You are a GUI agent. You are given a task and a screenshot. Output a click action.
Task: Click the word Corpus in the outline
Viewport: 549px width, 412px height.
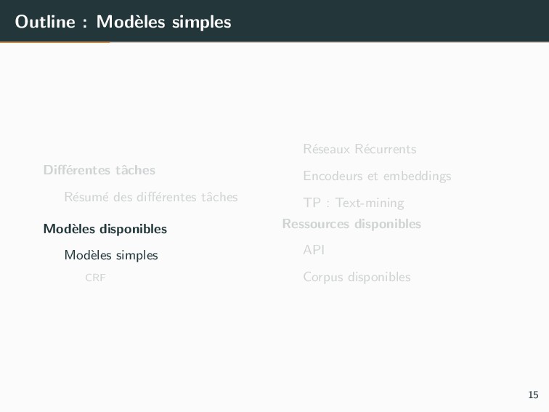click(x=323, y=277)
